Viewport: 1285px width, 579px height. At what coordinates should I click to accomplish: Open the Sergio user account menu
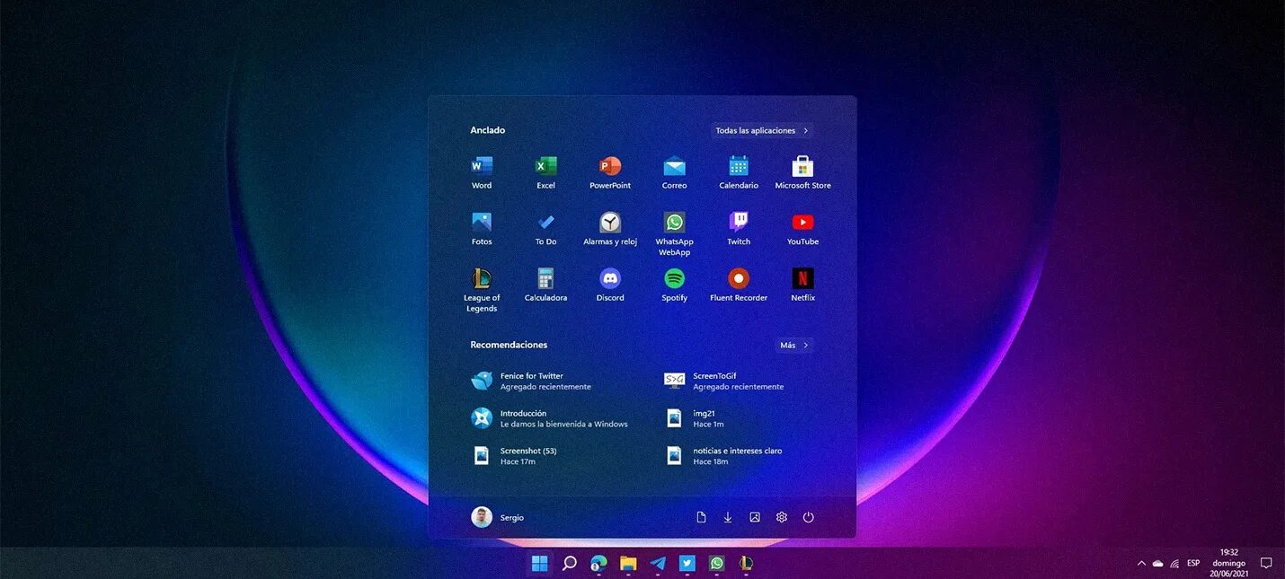[498, 517]
